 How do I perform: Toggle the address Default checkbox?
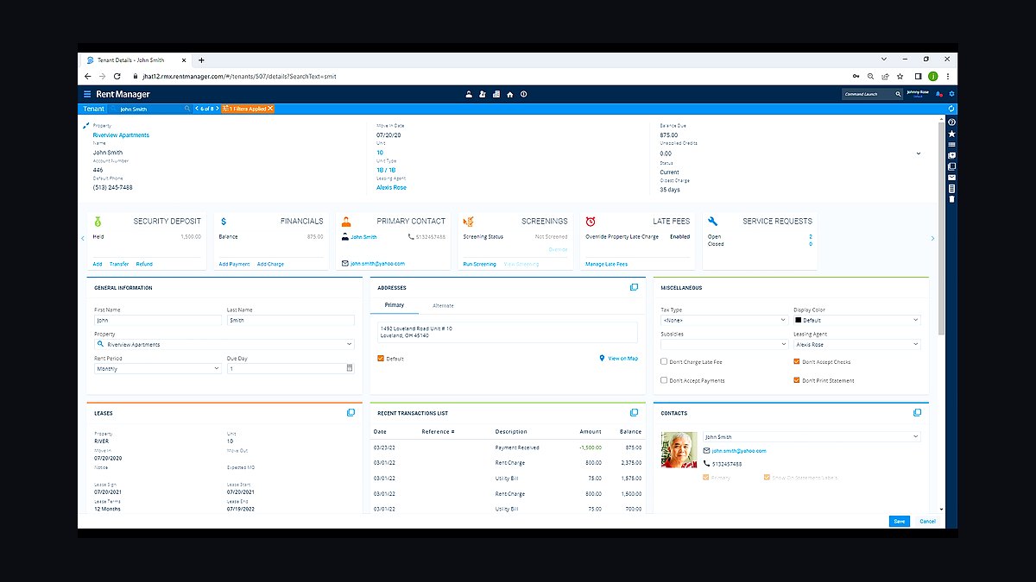[381, 358]
